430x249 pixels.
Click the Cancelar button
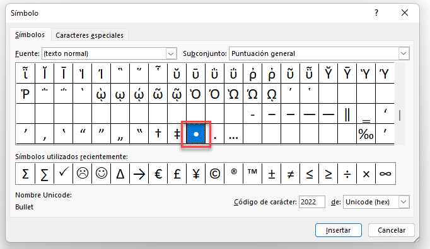[x=392, y=230]
